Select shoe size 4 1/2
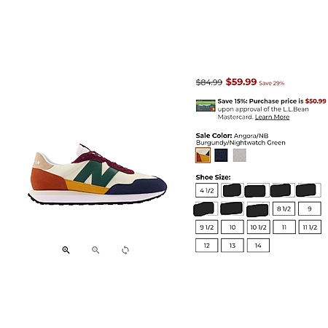The height and width of the screenshot is (328, 328). 206,190
